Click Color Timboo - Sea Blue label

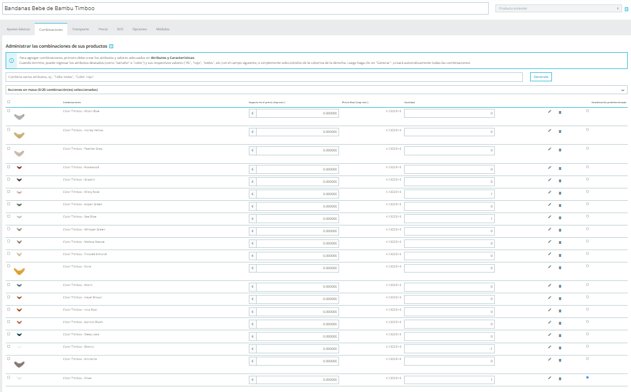tap(80, 216)
